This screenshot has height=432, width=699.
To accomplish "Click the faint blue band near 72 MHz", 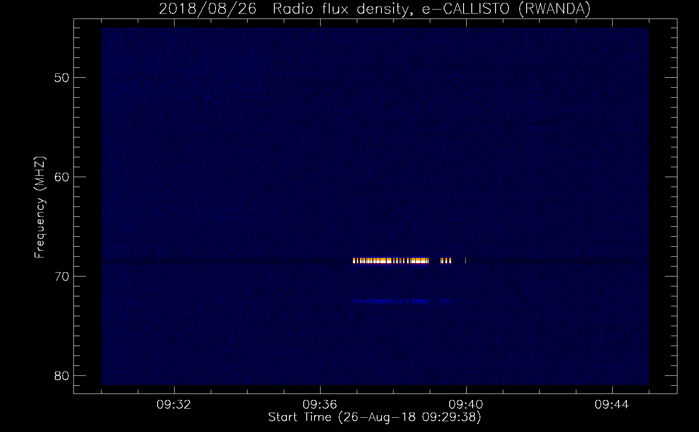I will [391, 302].
